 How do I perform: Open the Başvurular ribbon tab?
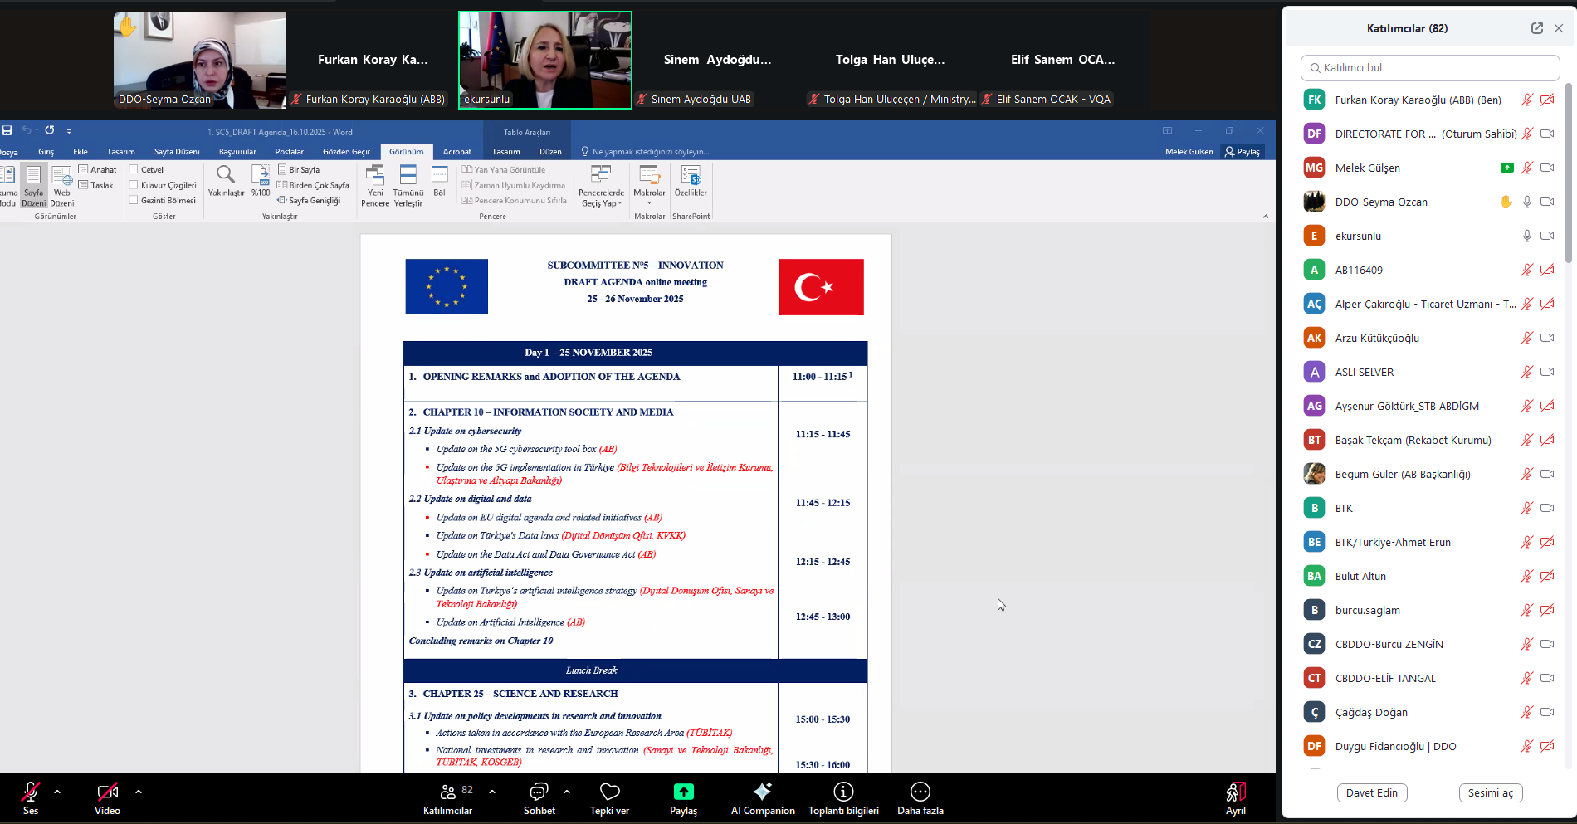click(237, 152)
